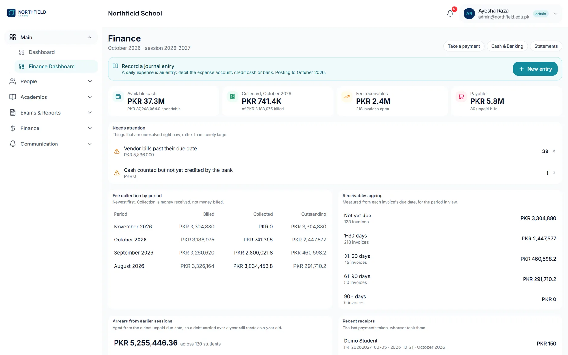
Task: Open the notifications bell
Action: coord(450,13)
